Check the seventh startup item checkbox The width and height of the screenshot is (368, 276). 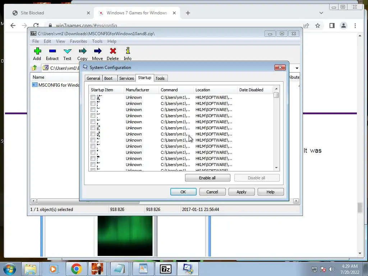tap(93, 134)
